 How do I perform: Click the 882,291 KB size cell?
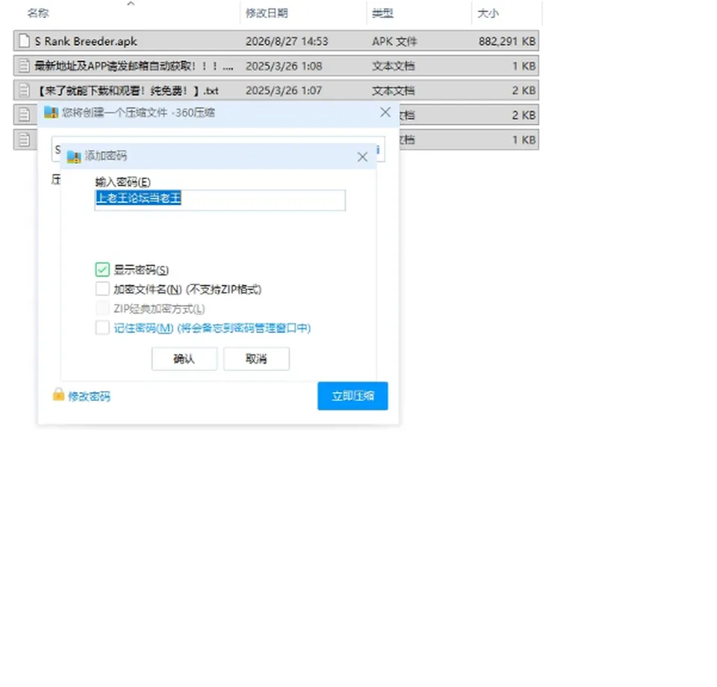click(x=507, y=41)
